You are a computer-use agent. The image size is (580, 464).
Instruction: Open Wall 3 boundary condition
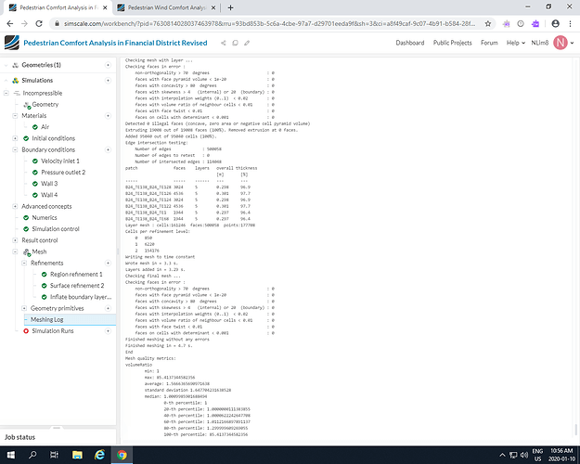click(49, 184)
